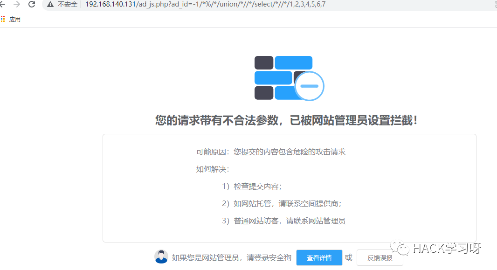The image size is (497, 270).
Task: Click the not-secure warning triangle icon
Action: 50,5
